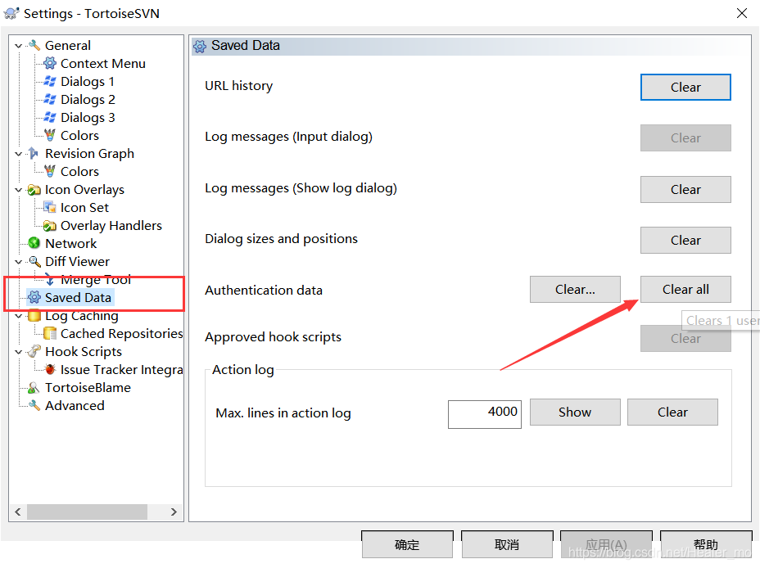Clear the URL history
The width and height of the screenshot is (760, 568).
685,87
